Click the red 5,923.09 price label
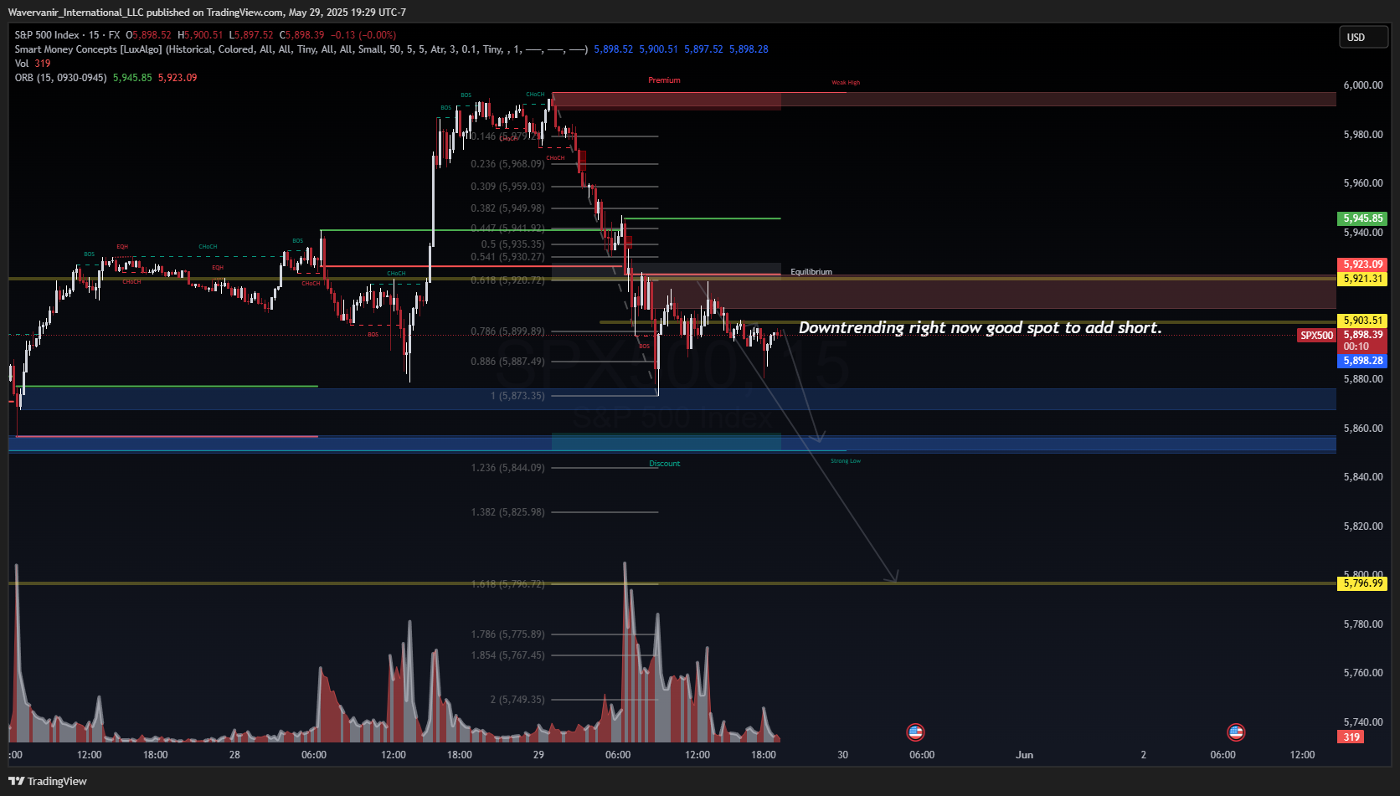 1362,264
